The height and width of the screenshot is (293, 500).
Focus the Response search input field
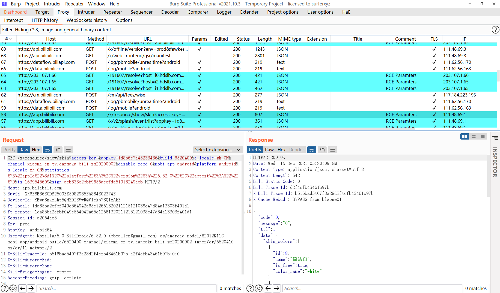[372, 288]
